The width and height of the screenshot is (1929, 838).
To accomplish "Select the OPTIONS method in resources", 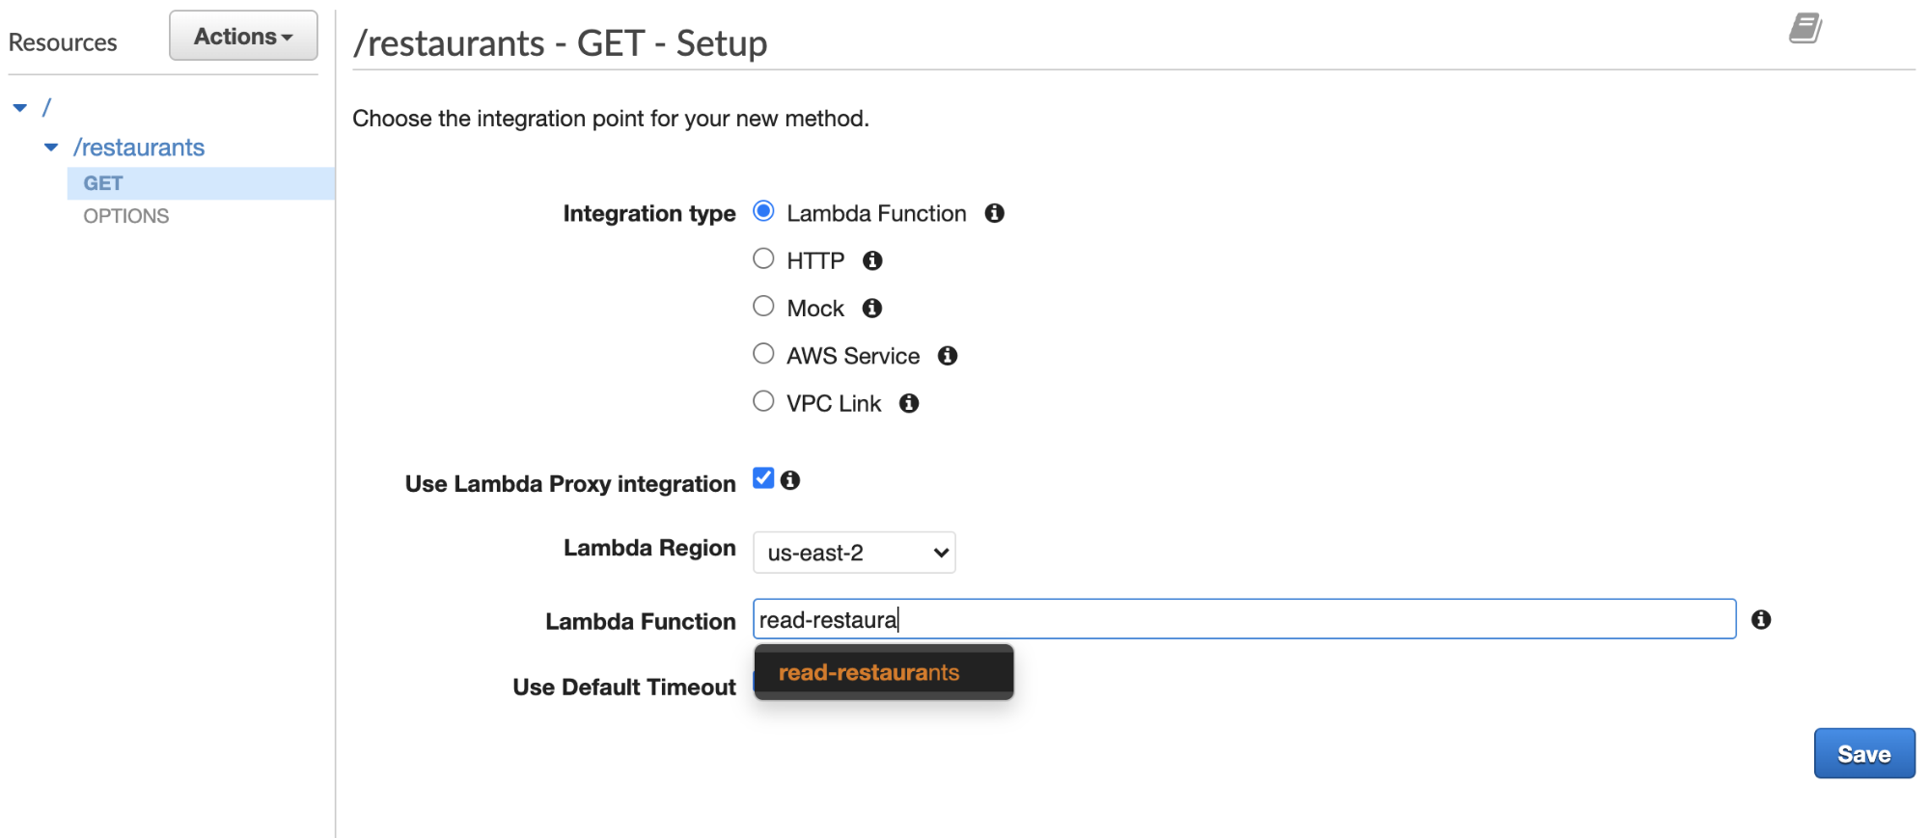I will click(124, 215).
